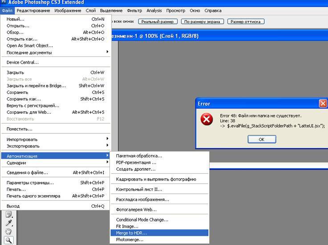Viewport: 328px width, 245px height.
Task: Close the Error dialog with X
Action: click(323, 103)
